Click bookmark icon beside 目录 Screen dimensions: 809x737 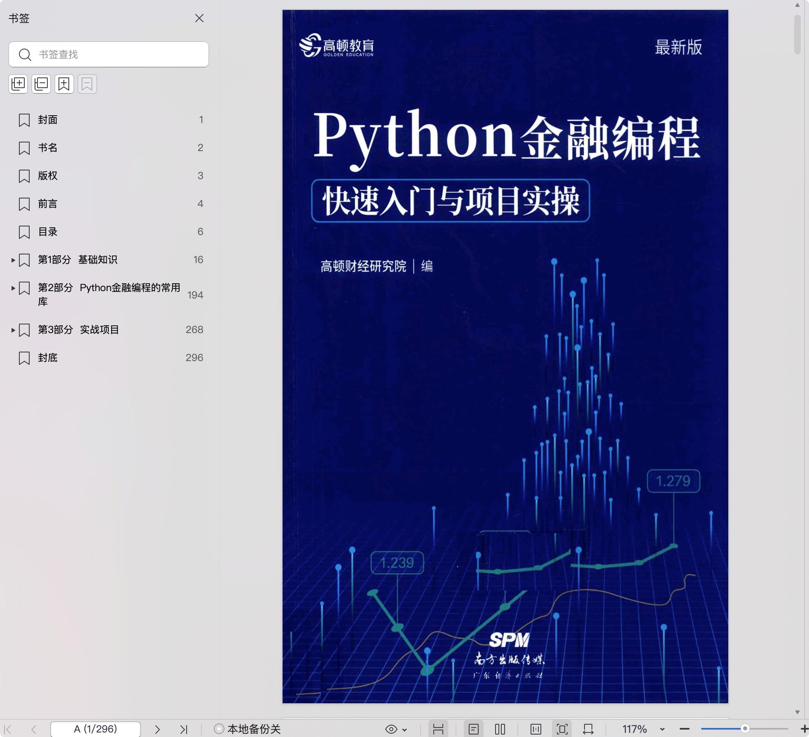point(24,232)
